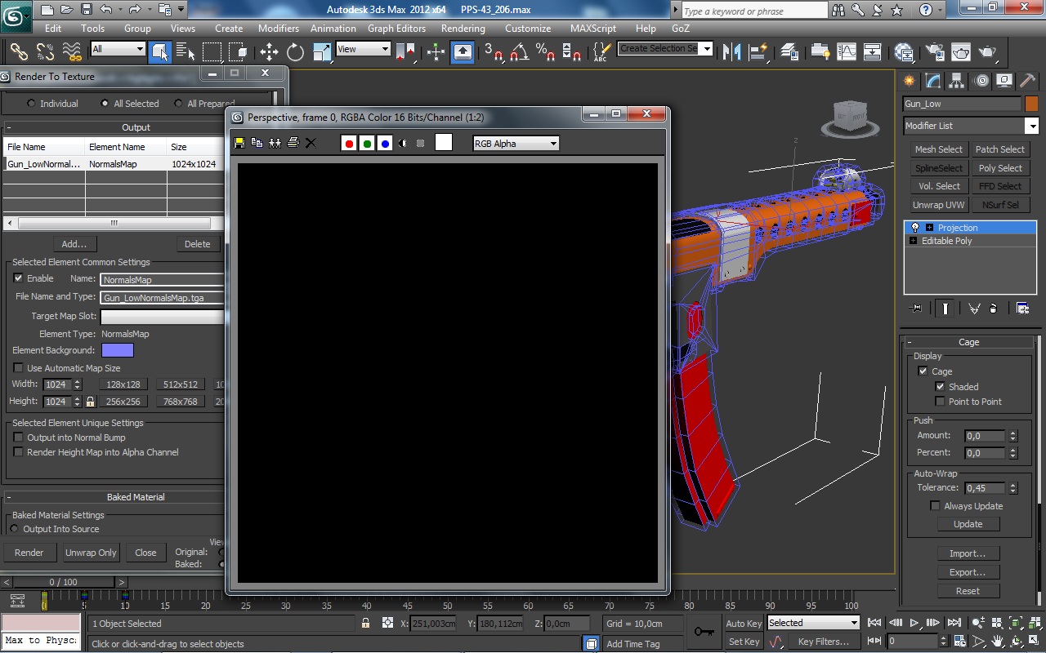Screen dimensions: 1046x653
Task: Click the Add... output button
Action: tap(74, 244)
